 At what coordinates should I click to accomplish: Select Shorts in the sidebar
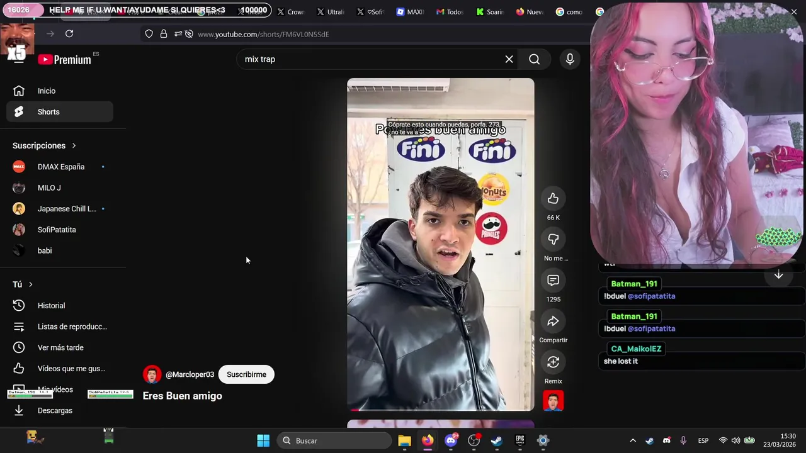[60, 112]
